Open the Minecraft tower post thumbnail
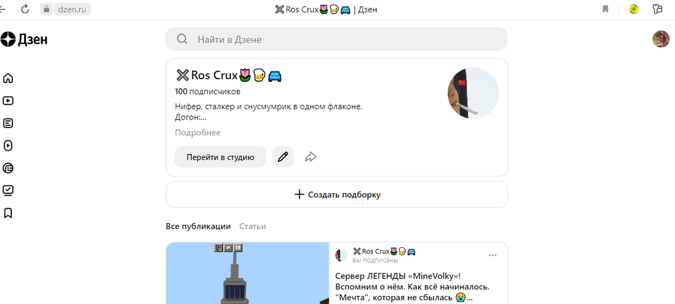The width and height of the screenshot is (675, 304). (x=247, y=273)
